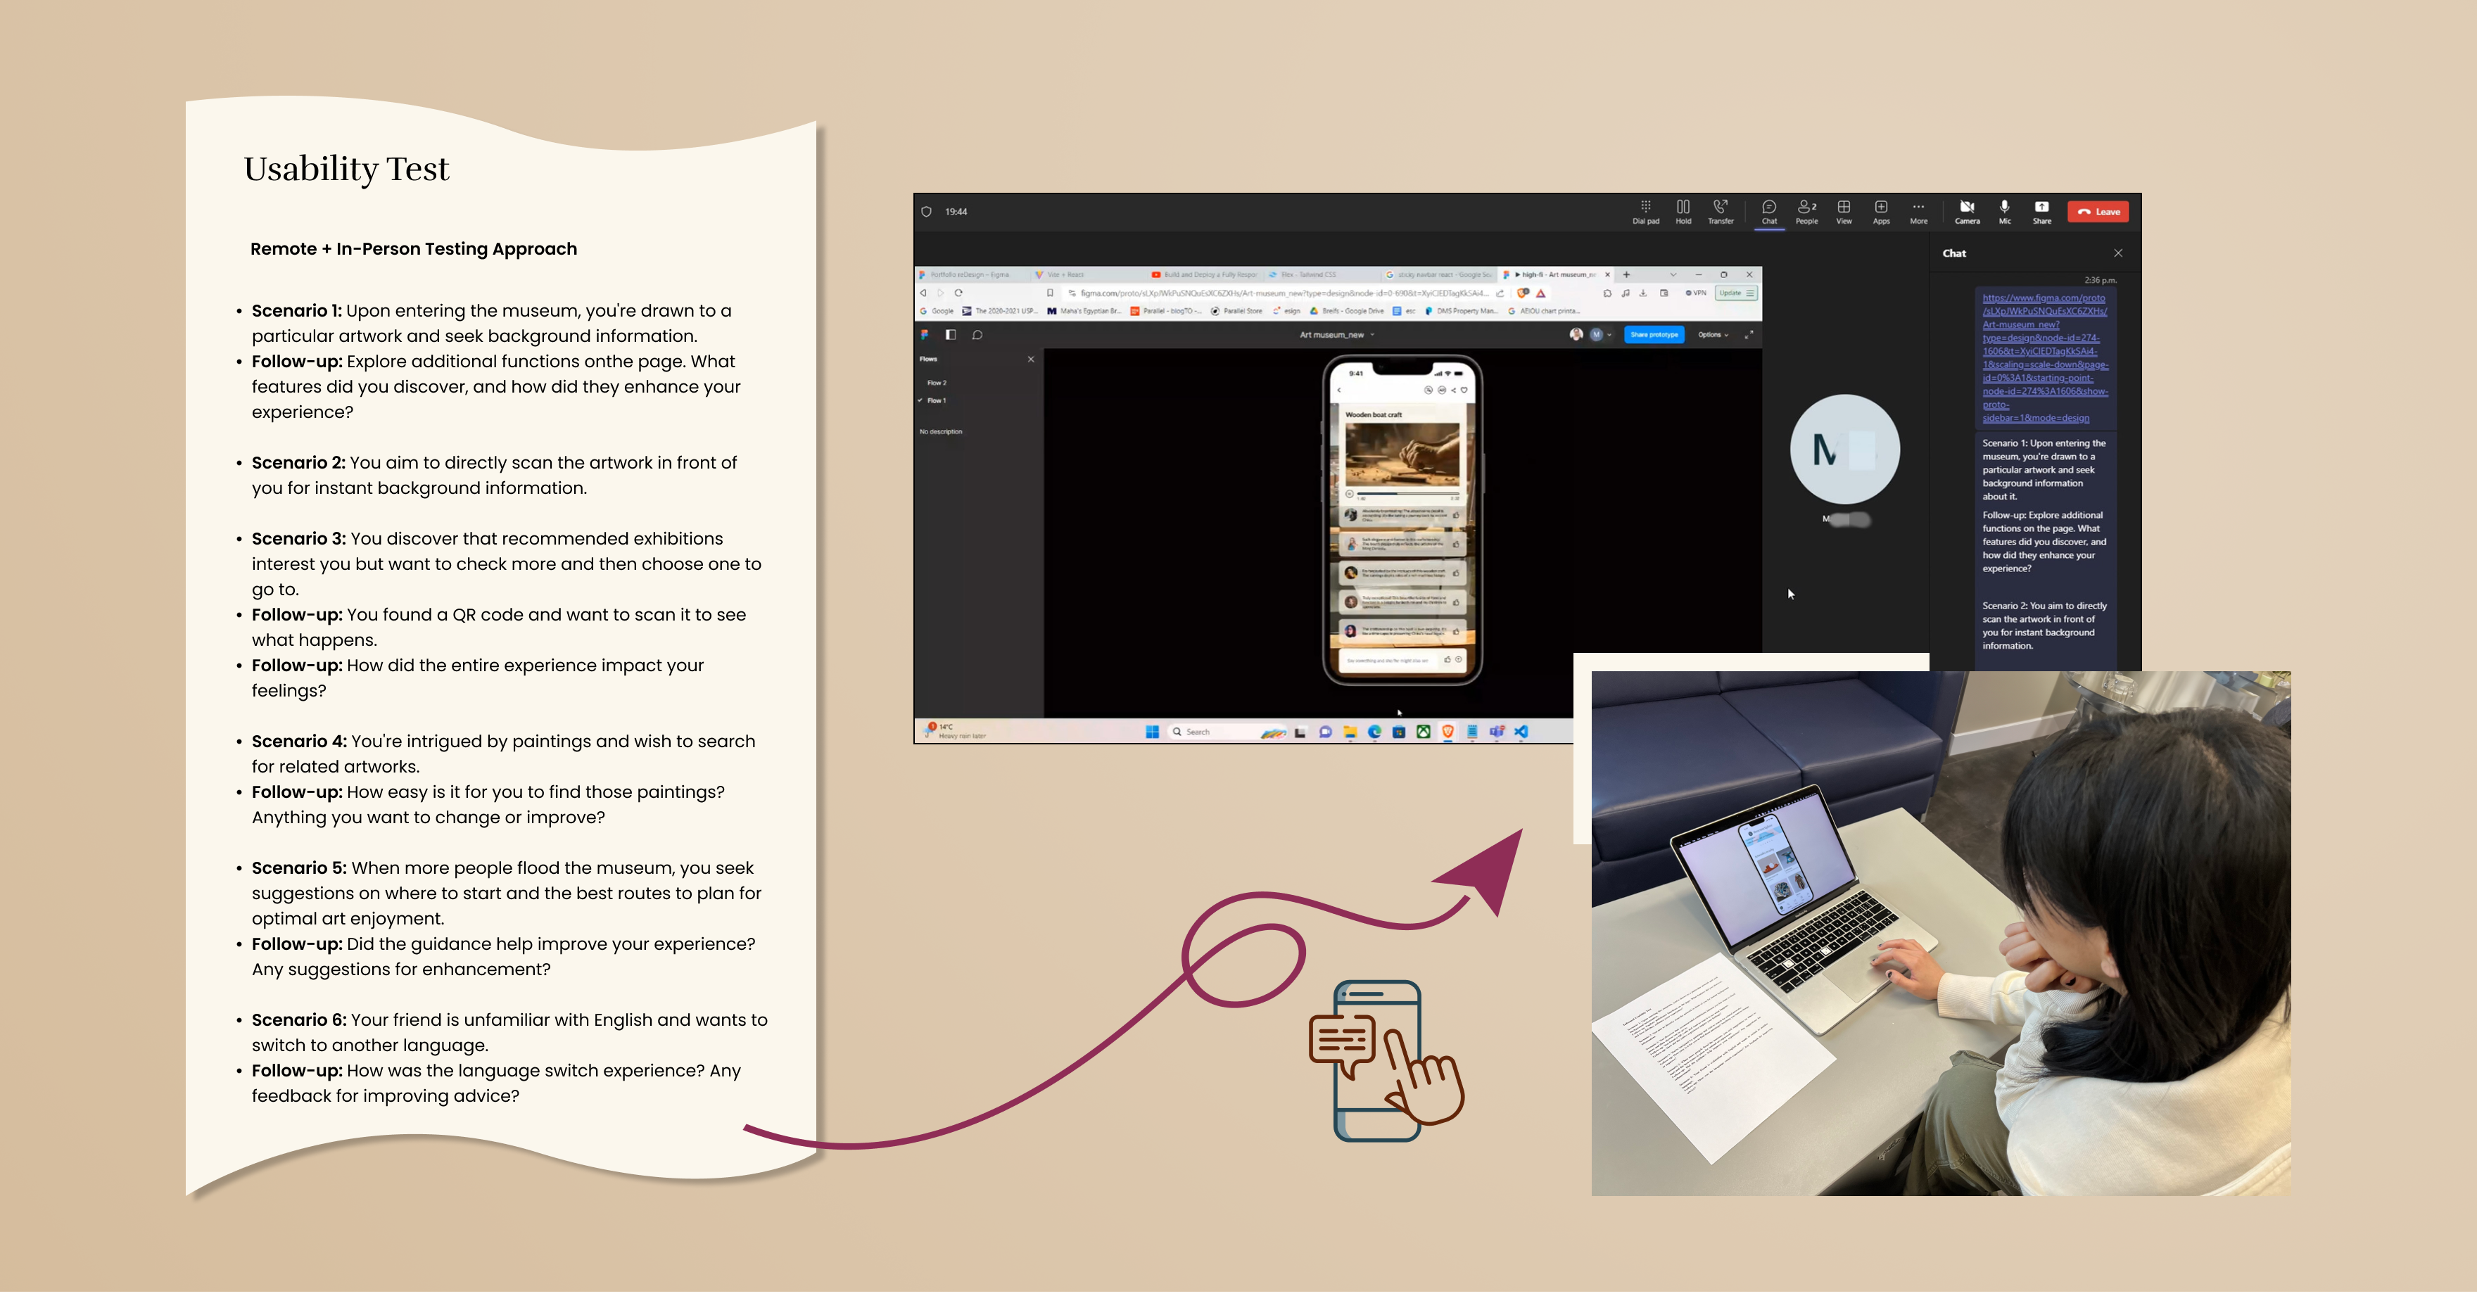Open the People panel in Teams

(x=1807, y=212)
